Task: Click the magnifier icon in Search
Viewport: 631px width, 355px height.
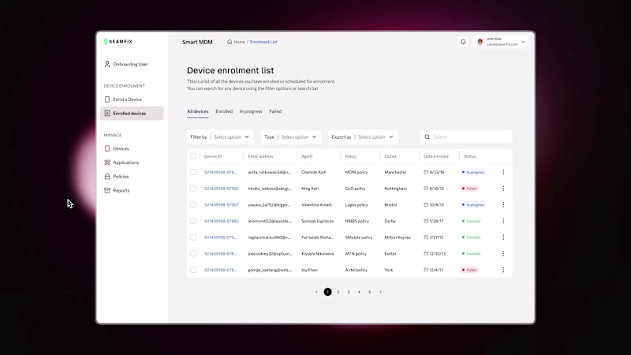Action: click(x=427, y=136)
